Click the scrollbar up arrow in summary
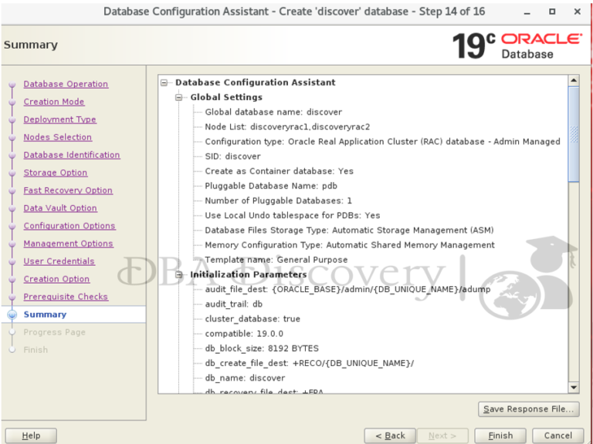This screenshot has width=593, height=444. coord(574,79)
